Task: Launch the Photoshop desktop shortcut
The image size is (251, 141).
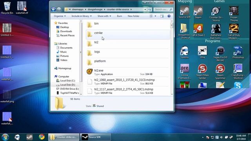Action: pos(238,52)
